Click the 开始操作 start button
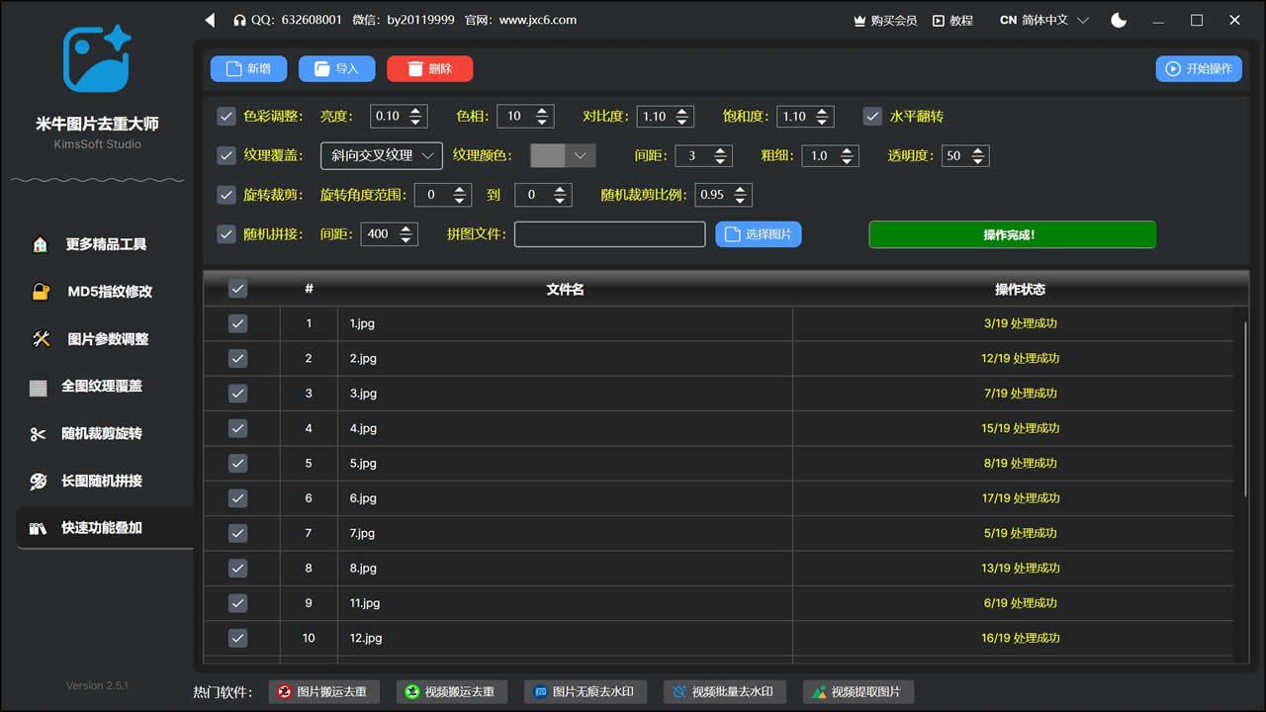 1199,68
